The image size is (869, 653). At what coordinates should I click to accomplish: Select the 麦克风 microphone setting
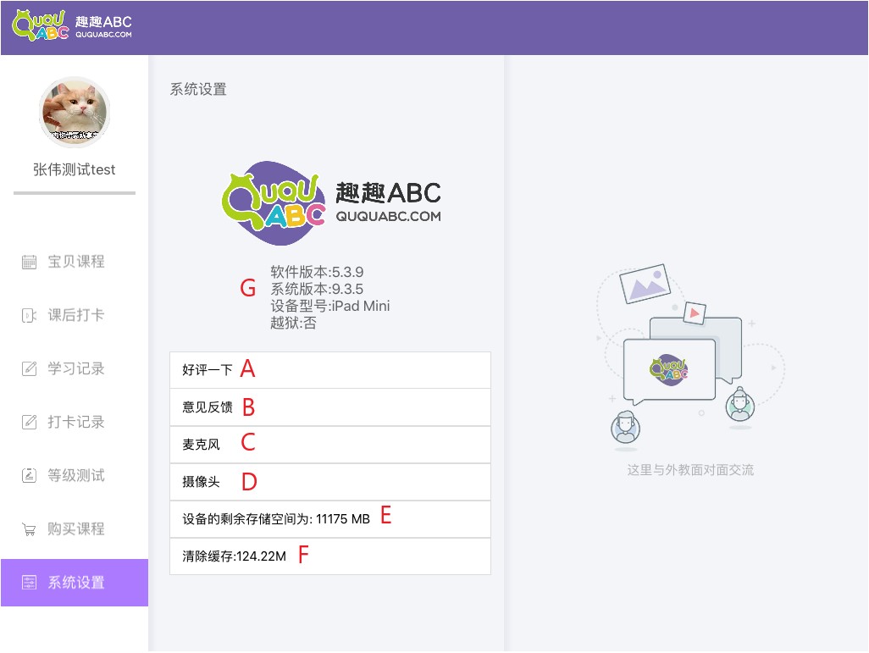[329, 445]
